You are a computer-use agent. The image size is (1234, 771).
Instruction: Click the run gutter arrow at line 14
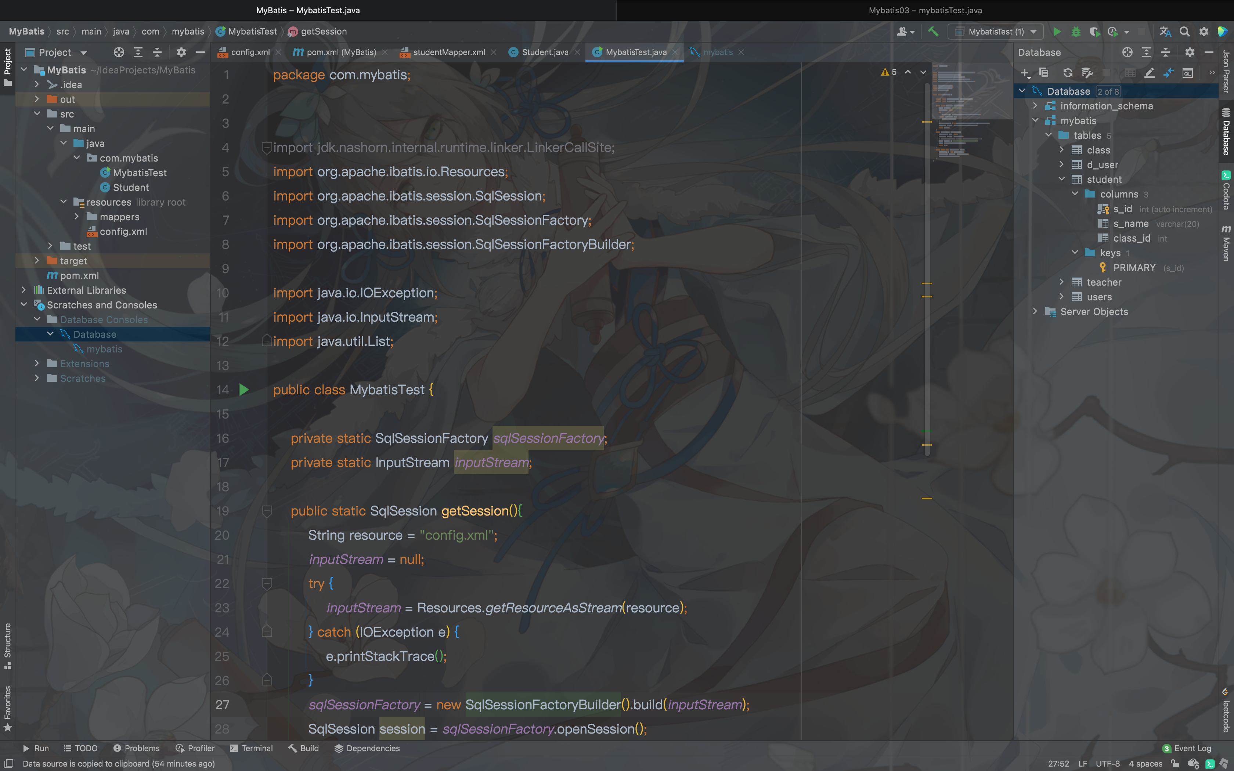click(x=244, y=390)
